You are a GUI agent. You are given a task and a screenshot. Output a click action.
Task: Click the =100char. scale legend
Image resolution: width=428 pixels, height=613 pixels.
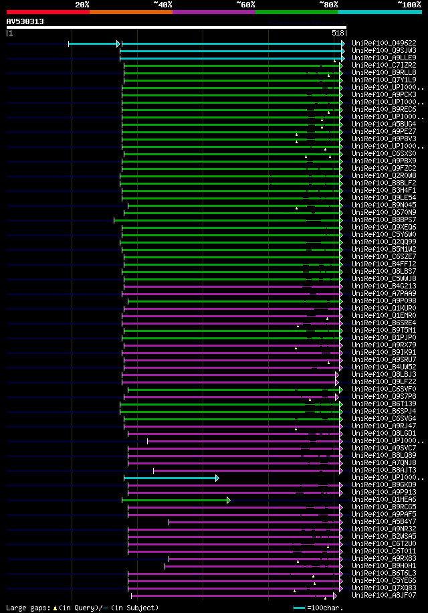pyautogui.click(x=318, y=608)
